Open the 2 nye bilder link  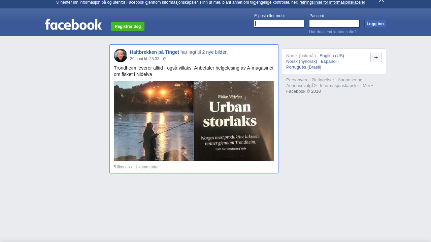click(214, 52)
